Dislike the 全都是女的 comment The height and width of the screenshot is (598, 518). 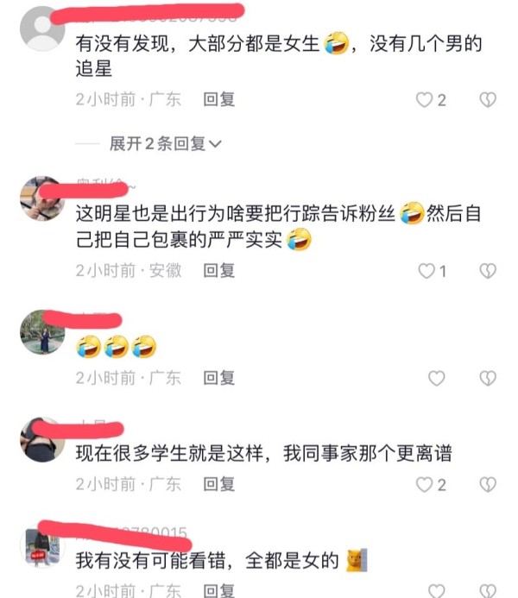click(x=488, y=591)
